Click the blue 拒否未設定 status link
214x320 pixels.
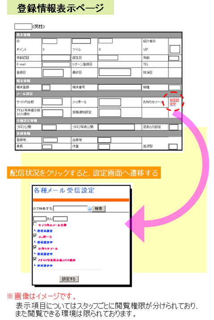pyautogui.click(x=45, y=231)
